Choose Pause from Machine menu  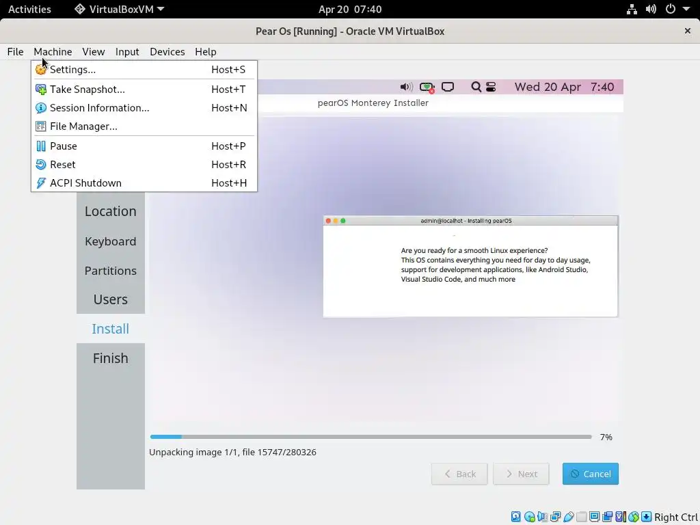tap(144, 146)
